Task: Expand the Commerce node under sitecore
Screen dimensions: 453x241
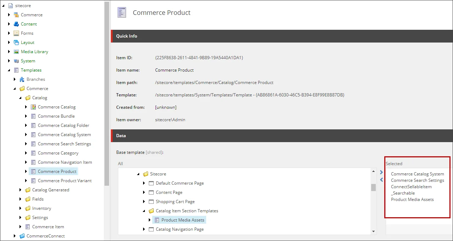Action: coord(9,15)
